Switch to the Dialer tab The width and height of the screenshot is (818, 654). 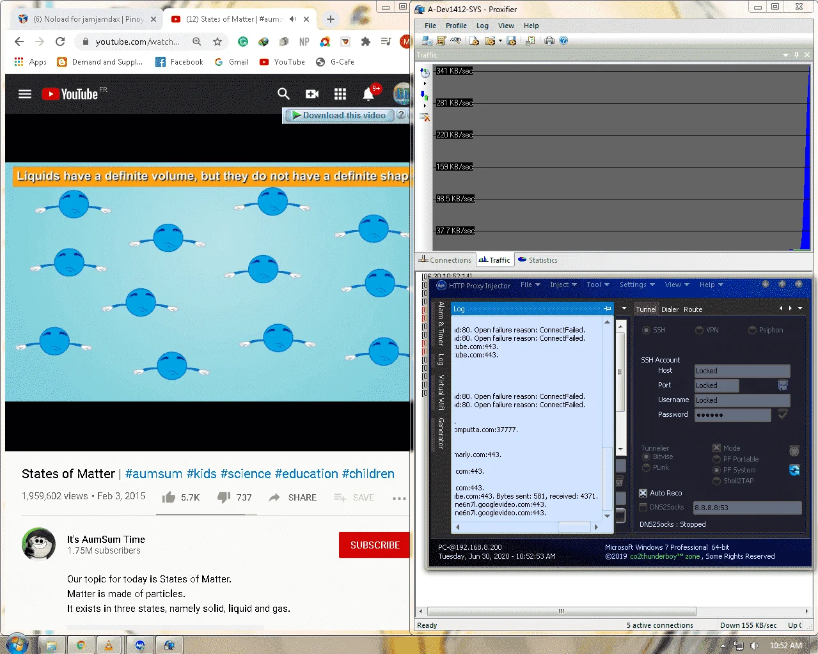pos(670,309)
